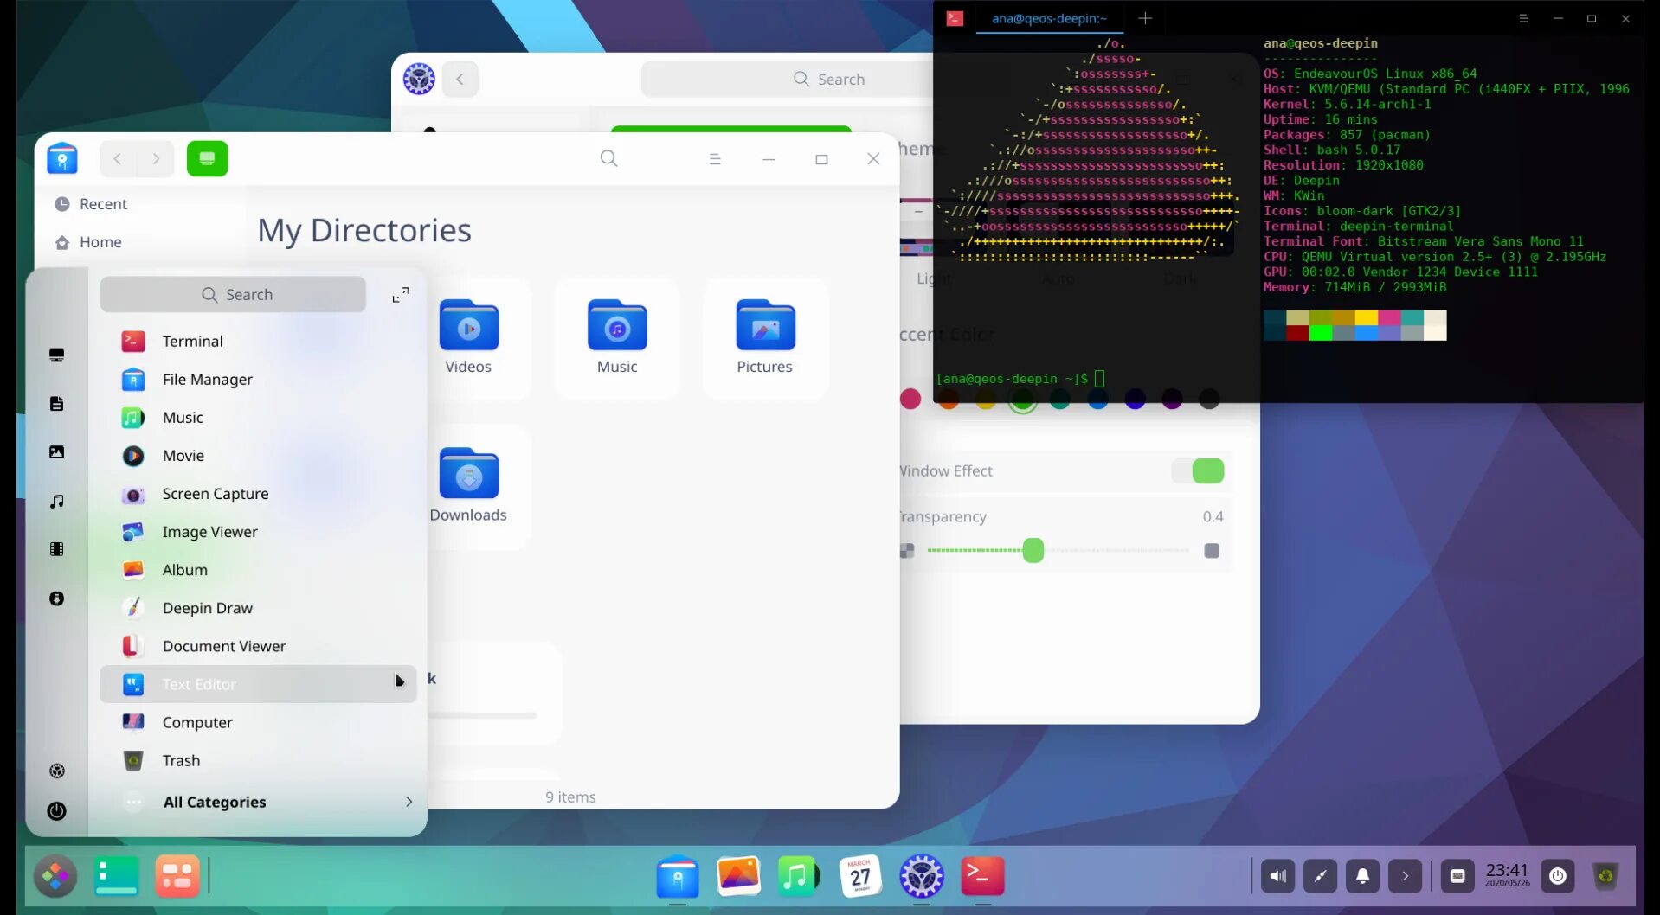Open Album from launcher list
This screenshot has height=915, width=1660.
258,569
